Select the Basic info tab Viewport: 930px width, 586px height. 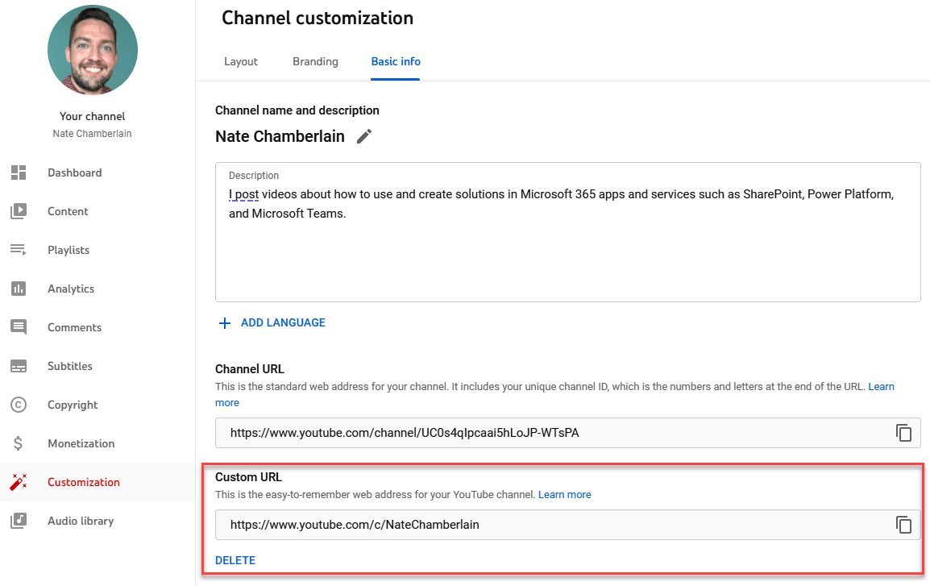[396, 62]
